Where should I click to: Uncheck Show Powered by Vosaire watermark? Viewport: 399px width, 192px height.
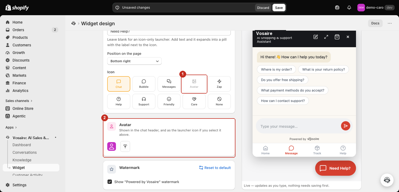(x=110, y=182)
